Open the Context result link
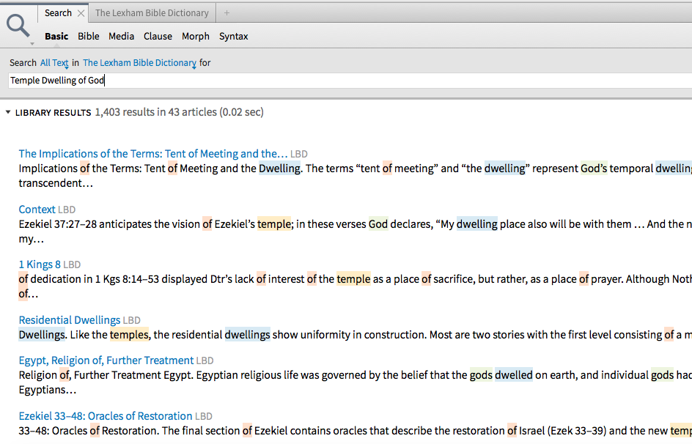Image resolution: width=692 pixels, height=444 pixels. point(37,210)
